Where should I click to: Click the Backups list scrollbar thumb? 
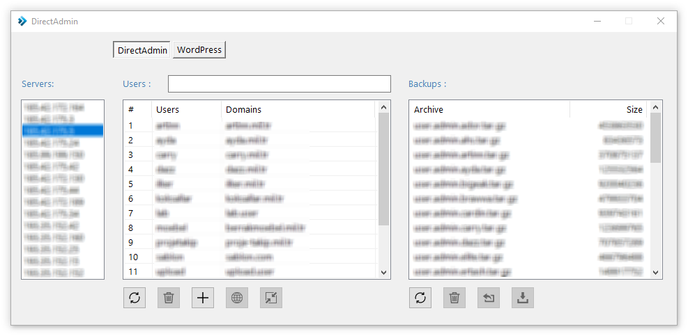(655, 138)
